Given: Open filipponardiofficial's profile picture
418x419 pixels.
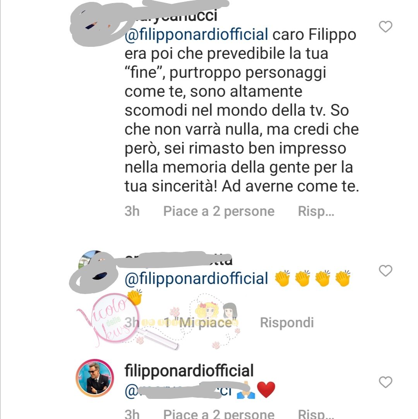Looking at the screenshot, I should pyautogui.click(x=95, y=378).
